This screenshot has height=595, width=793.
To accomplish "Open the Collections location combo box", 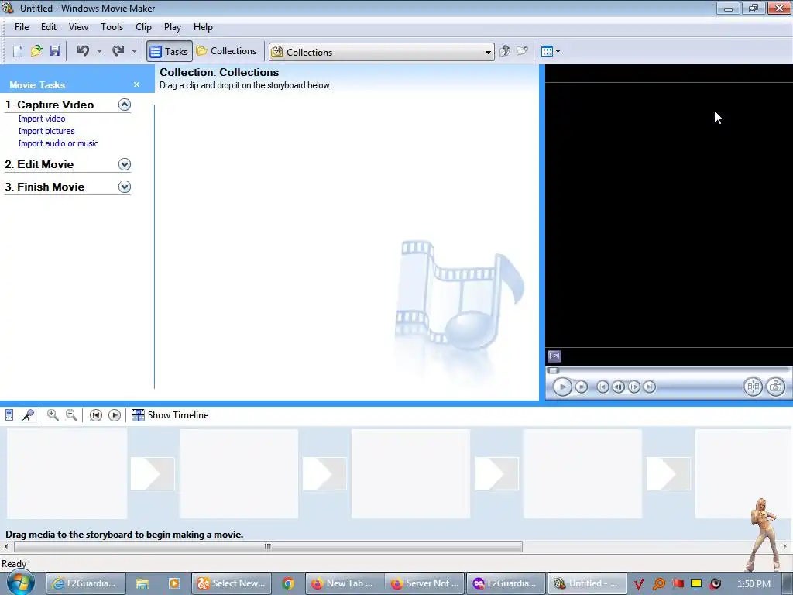I will pyautogui.click(x=381, y=52).
